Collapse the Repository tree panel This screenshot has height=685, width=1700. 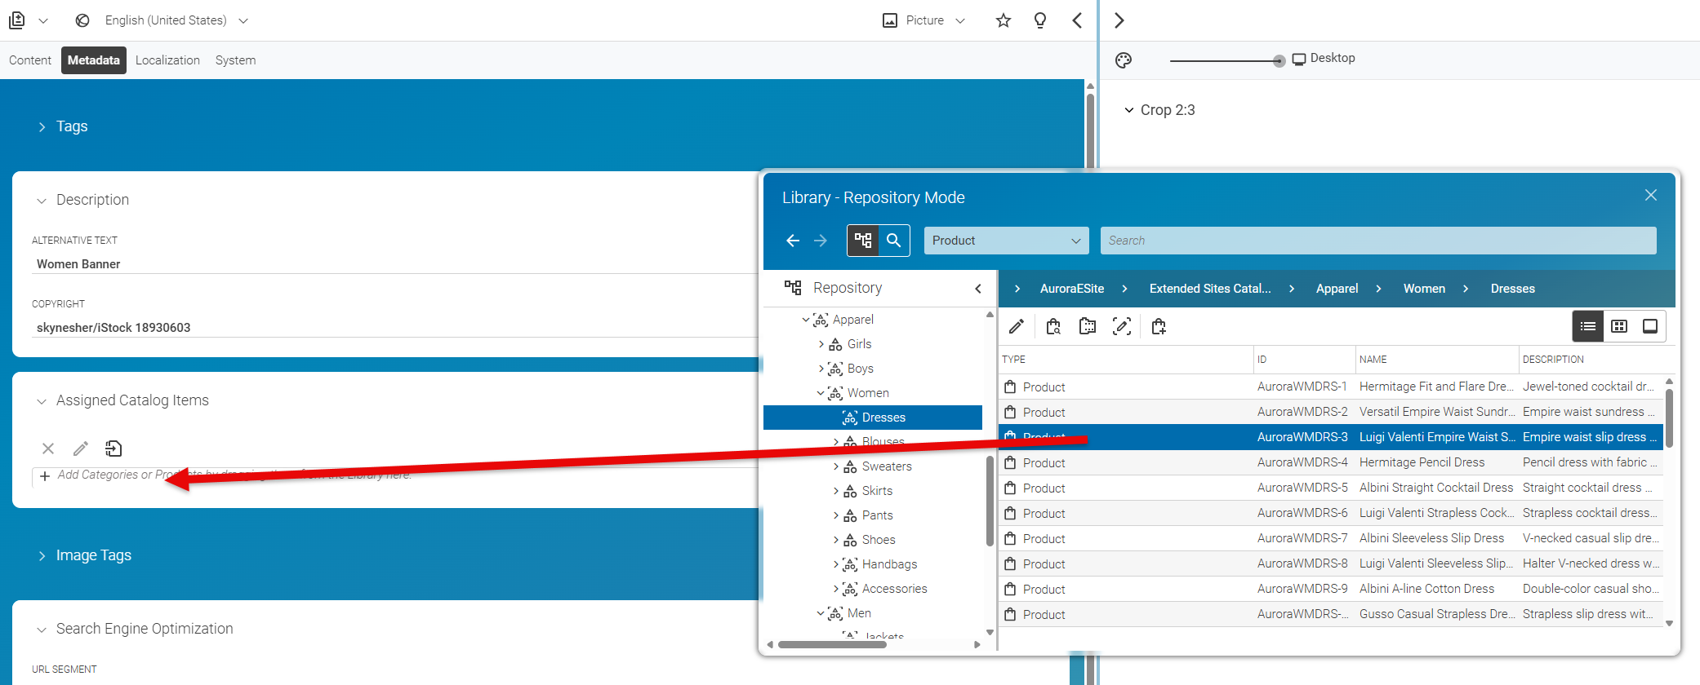tap(978, 289)
